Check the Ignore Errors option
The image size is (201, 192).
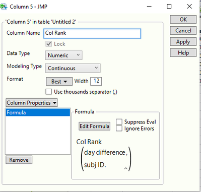119,129
